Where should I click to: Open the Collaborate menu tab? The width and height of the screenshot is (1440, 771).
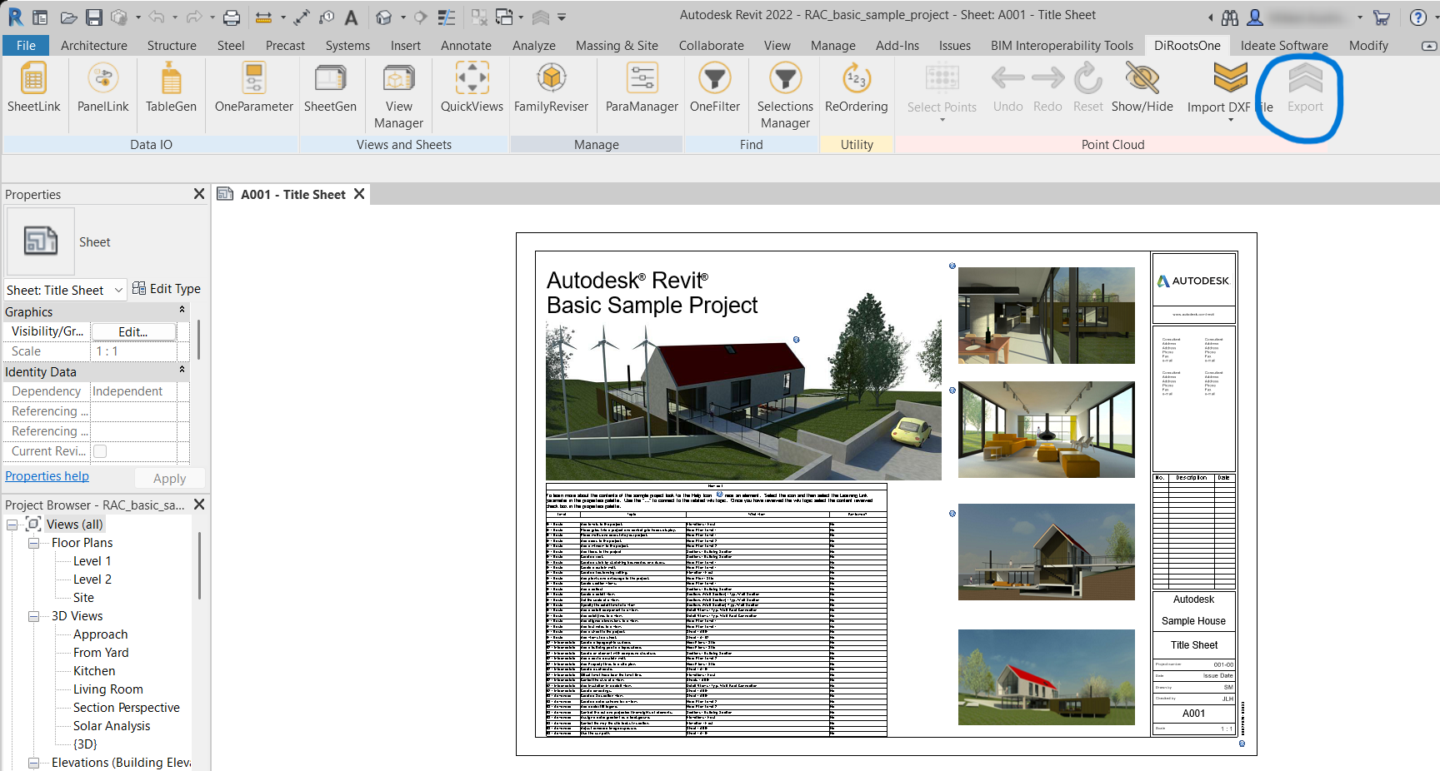710,46
